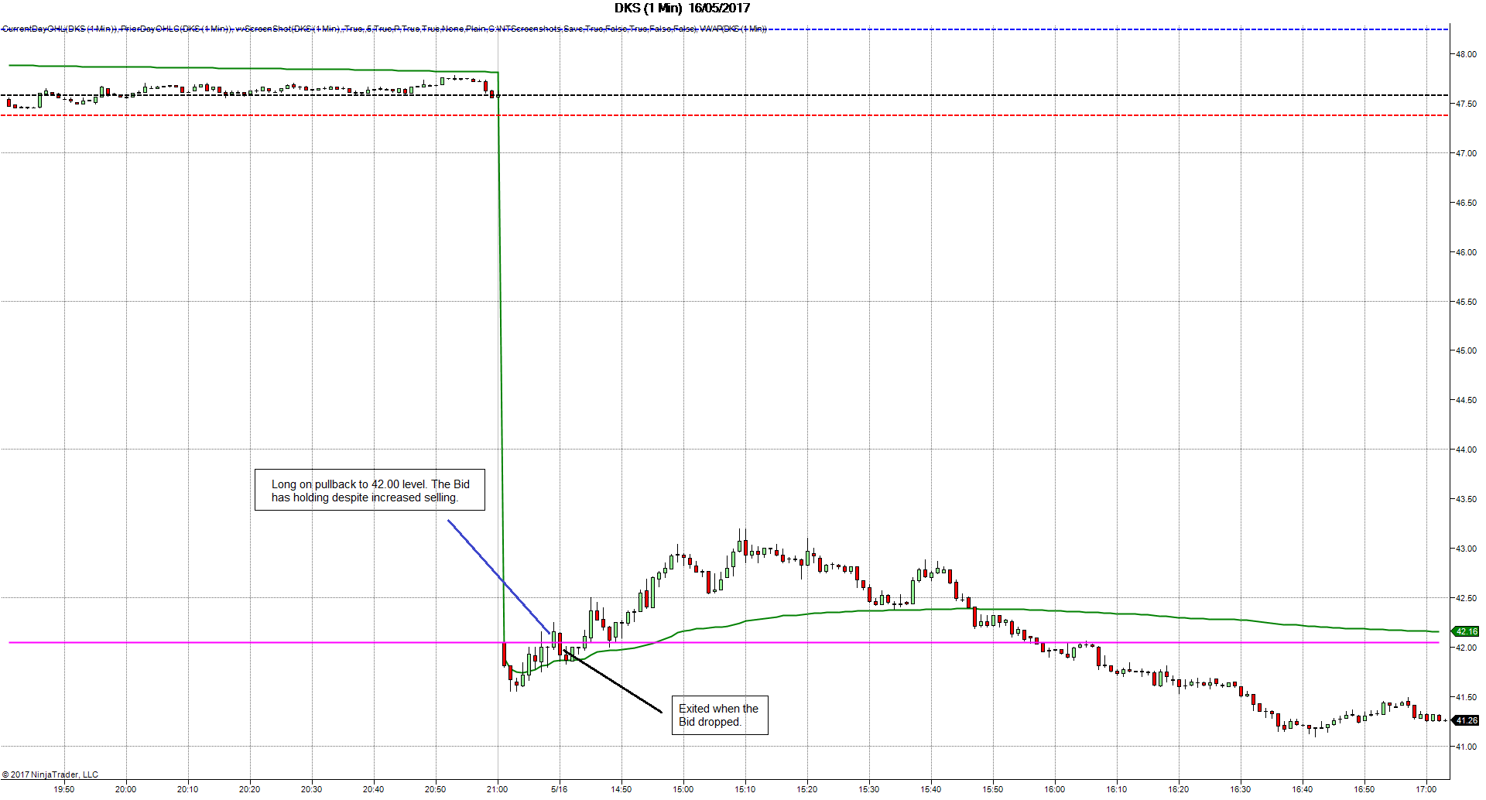Click the 17:00 time axis label

pyautogui.click(x=1426, y=789)
